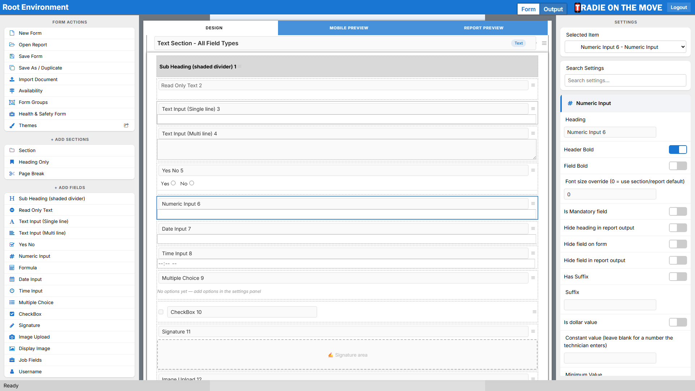Screen dimensions: 695x391
Task: Click the Text badge on section header
Action: point(519,43)
